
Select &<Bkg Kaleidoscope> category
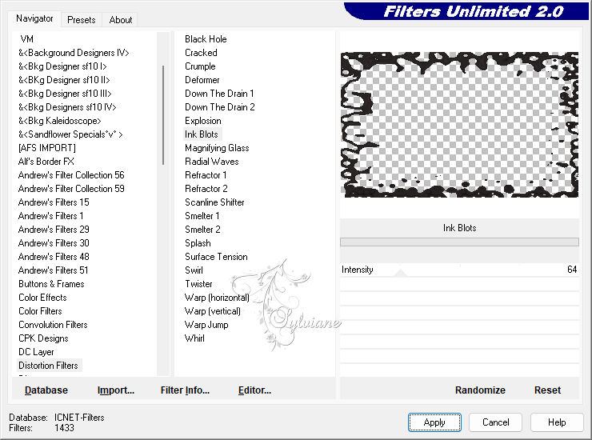(x=60, y=121)
